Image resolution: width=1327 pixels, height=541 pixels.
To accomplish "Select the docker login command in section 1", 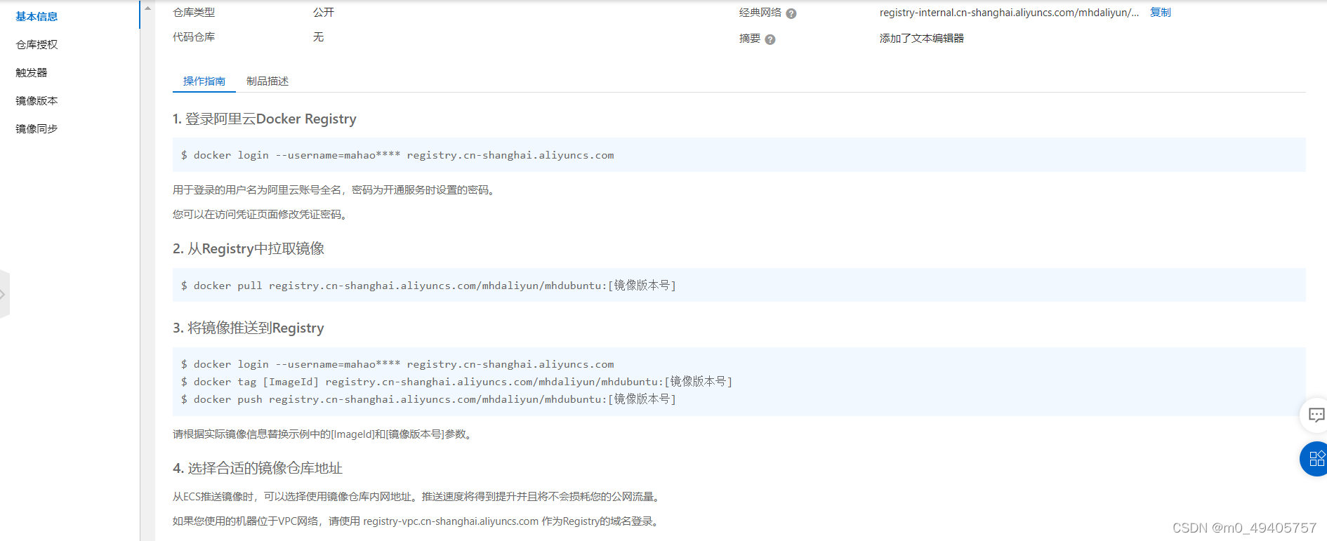I will 397,155.
